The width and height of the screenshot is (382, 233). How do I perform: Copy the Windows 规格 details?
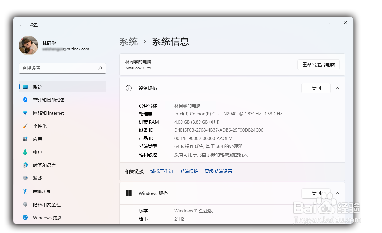316,193
